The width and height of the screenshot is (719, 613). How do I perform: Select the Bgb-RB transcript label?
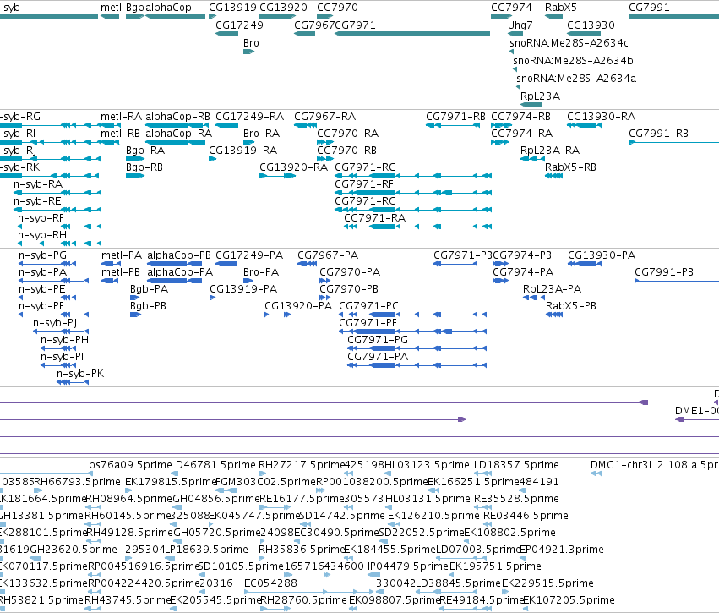click(144, 167)
